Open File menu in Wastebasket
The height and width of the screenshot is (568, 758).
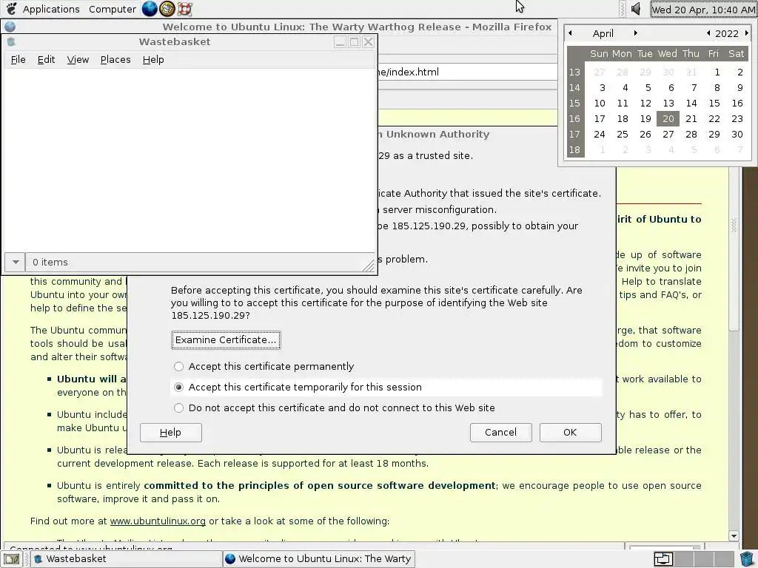(x=19, y=59)
